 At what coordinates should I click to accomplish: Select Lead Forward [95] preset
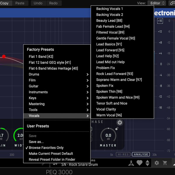pyautogui.click(x=122, y=50)
